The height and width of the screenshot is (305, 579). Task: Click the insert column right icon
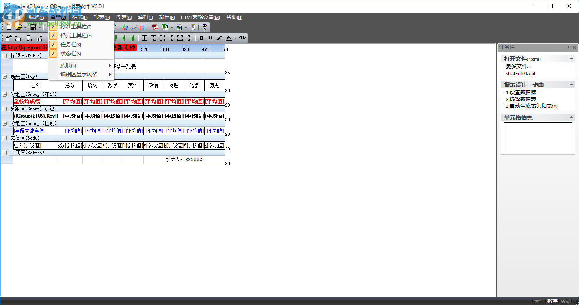39,38
